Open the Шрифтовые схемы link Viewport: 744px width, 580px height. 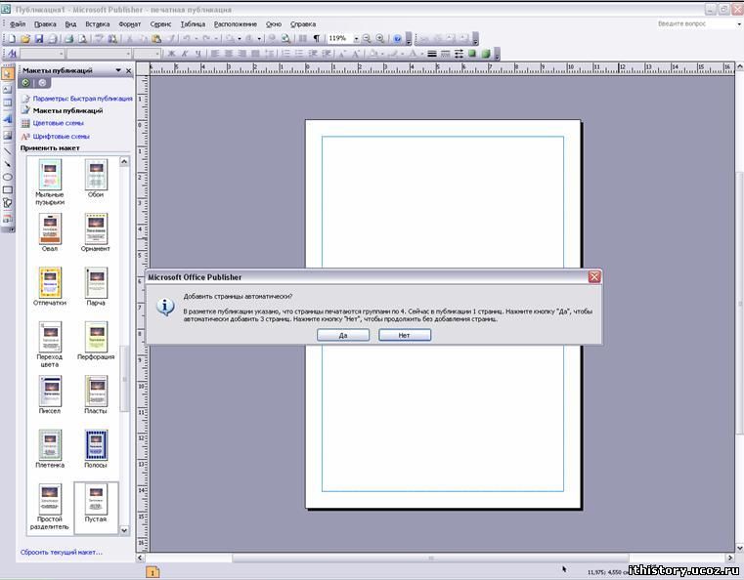pyautogui.click(x=61, y=137)
